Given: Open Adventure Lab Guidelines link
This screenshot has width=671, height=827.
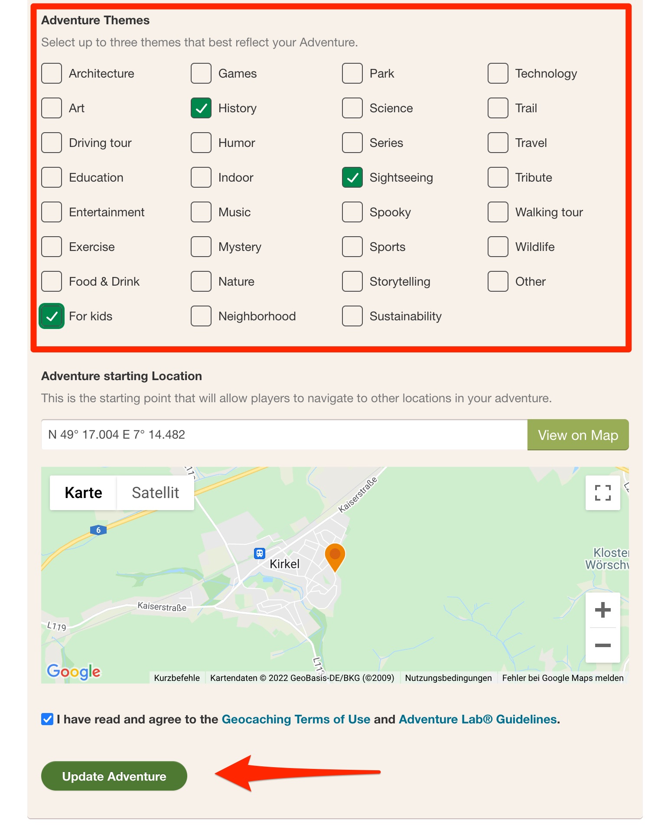Looking at the screenshot, I should [x=478, y=719].
